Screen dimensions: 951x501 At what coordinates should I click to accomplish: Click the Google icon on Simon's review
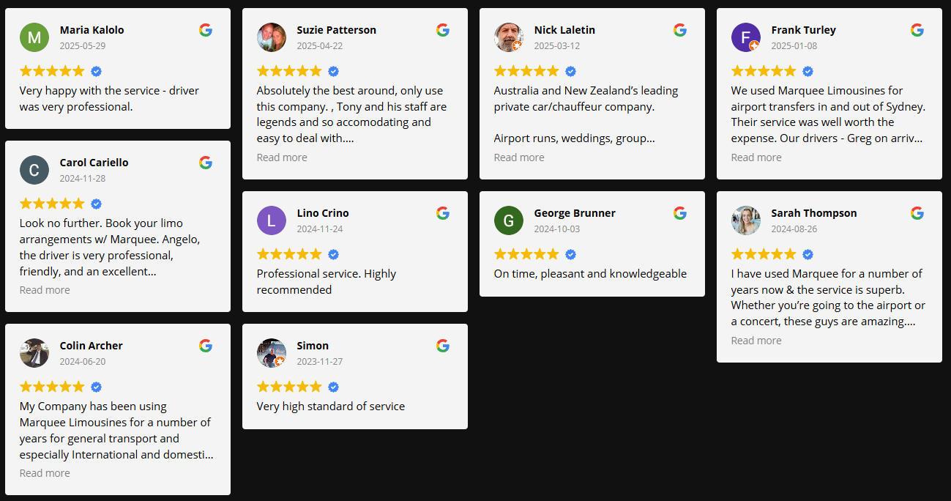[443, 345]
